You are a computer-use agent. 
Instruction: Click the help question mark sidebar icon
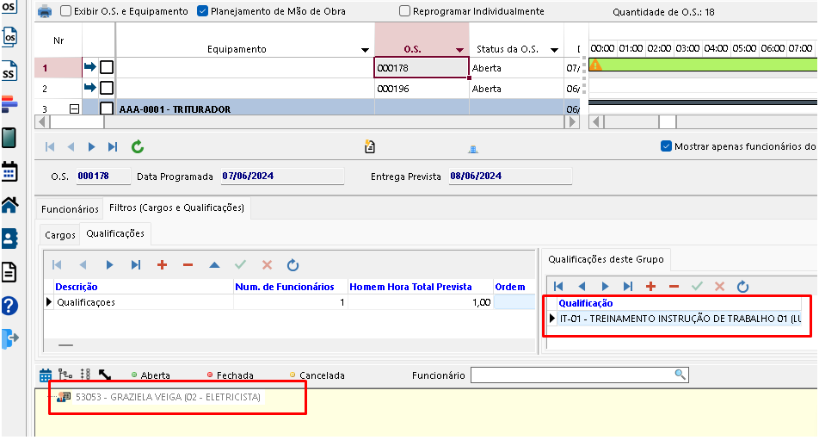point(9,306)
